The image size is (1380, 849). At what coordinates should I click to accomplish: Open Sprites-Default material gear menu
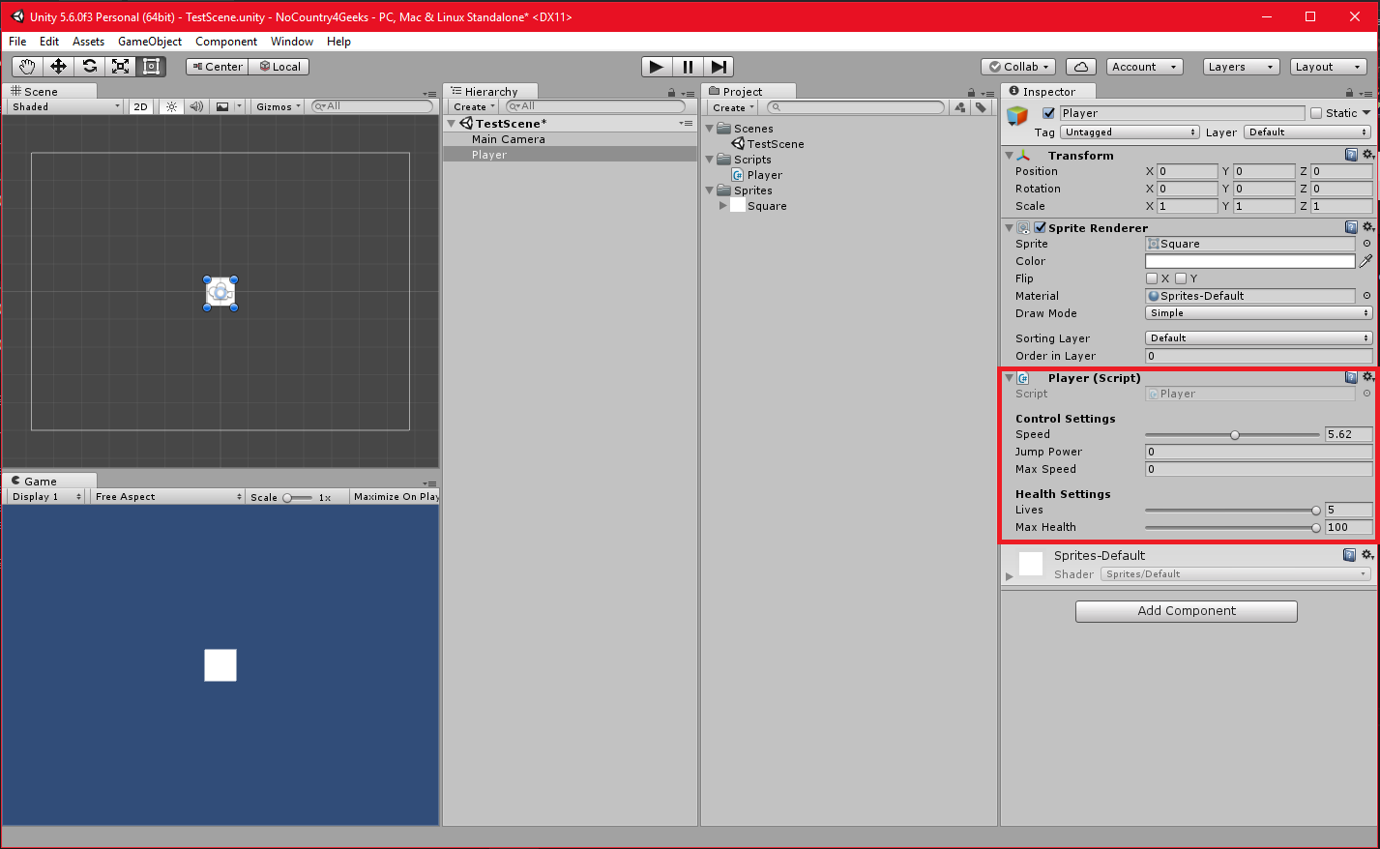point(1367,555)
